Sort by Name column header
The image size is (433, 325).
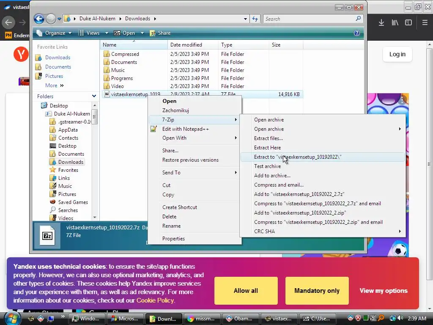(x=134, y=45)
